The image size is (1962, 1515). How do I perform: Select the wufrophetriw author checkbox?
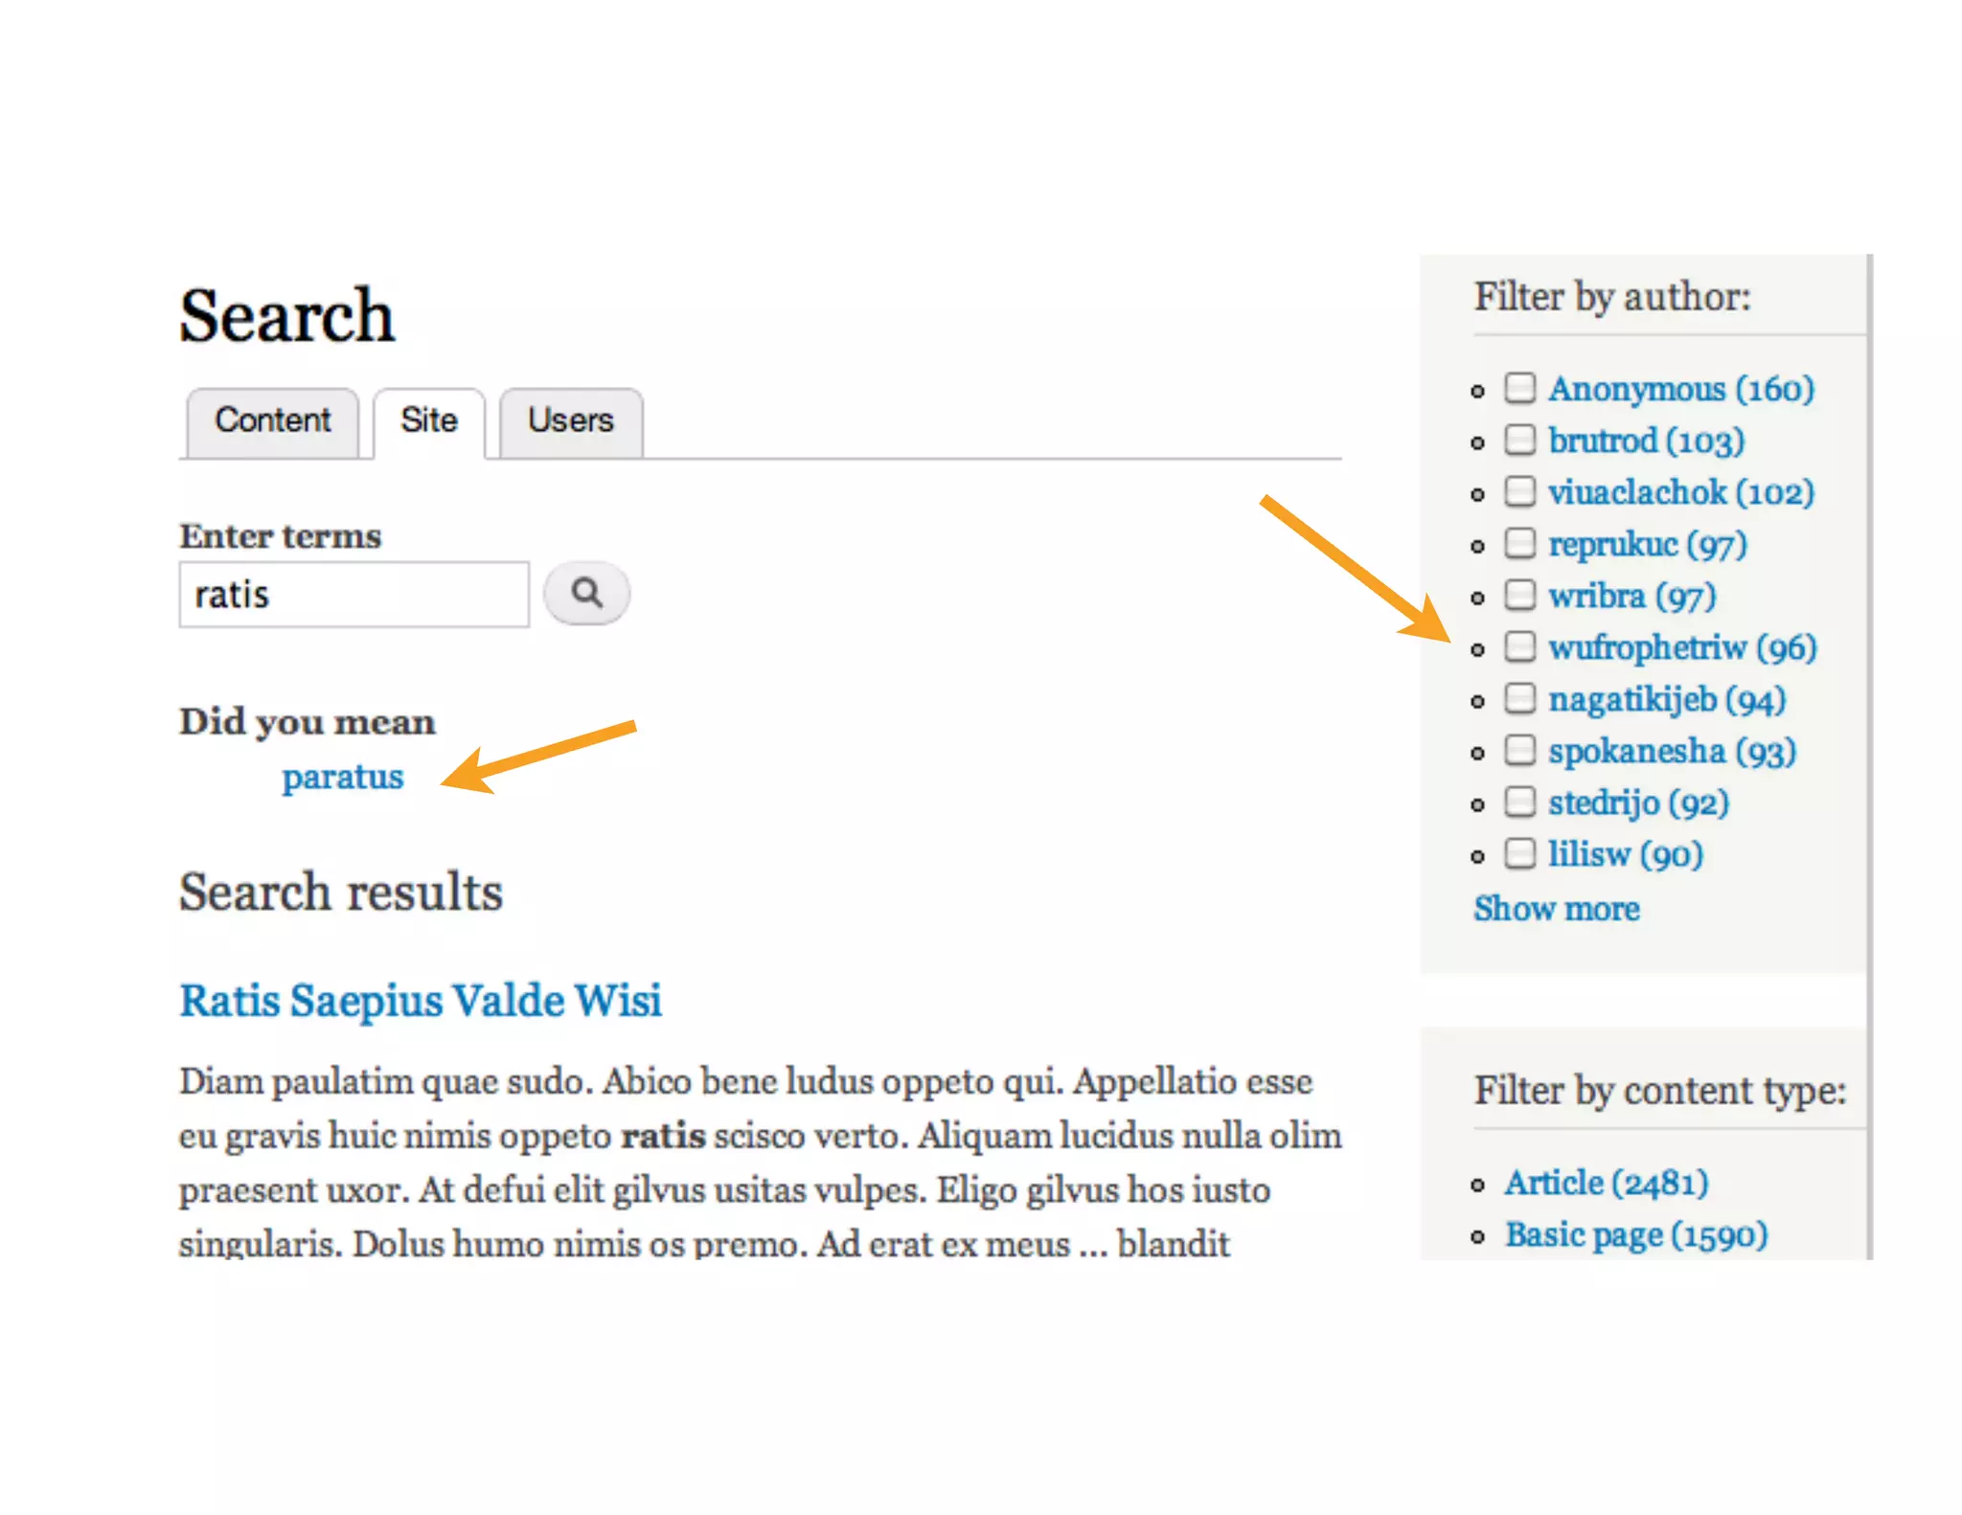[1519, 646]
